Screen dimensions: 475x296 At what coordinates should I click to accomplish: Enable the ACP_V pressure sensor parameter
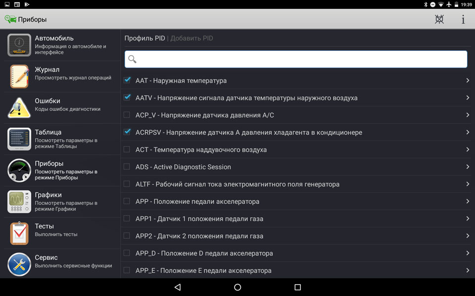coord(127,114)
